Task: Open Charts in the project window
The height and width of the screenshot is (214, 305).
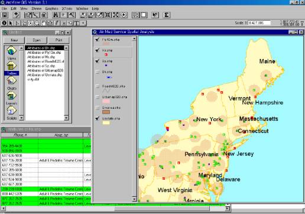Action: (12, 83)
